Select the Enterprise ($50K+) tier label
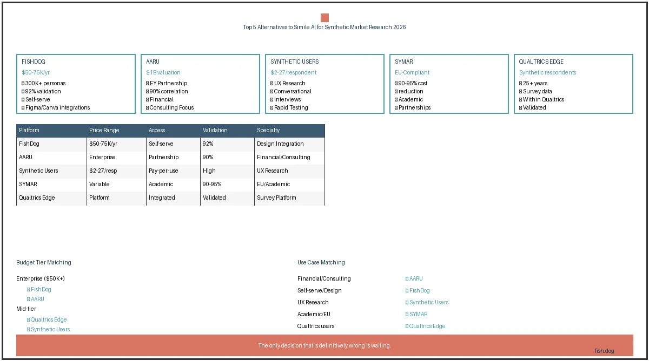 [41, 278]
